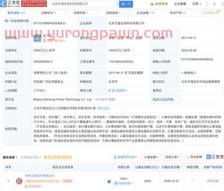This screenshot has width=224, height=191.
Task: Click the 大股东 tag
Action: 67,181
